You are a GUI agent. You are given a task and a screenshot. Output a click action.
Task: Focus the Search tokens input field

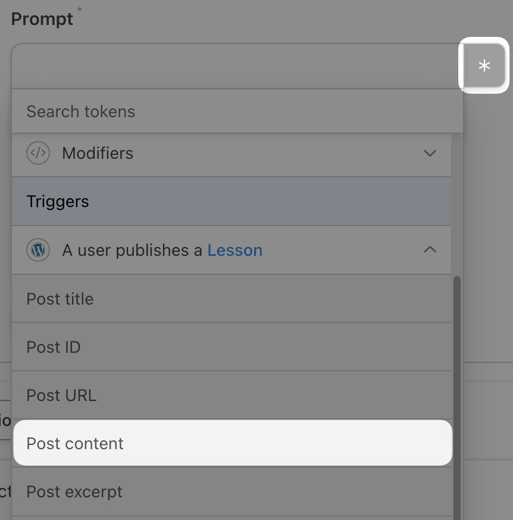click(x=237, y=111)
